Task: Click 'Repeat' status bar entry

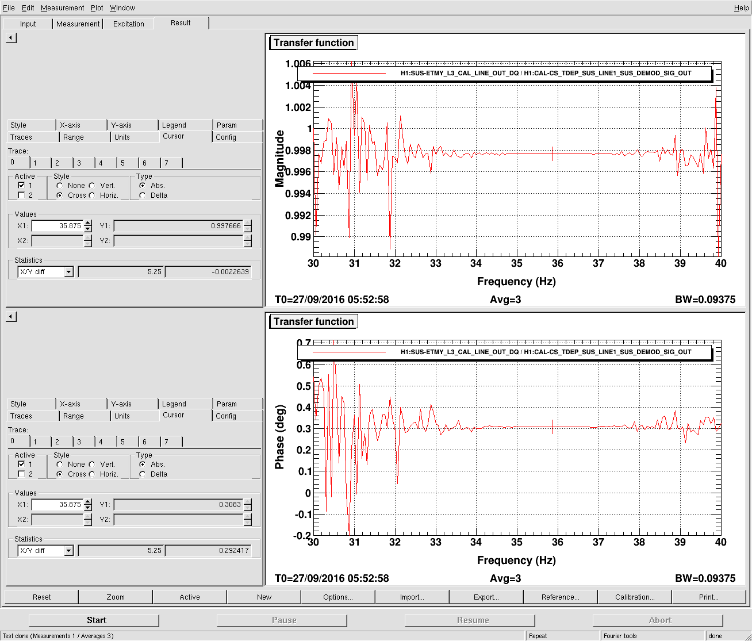Action: coord(562,636)
